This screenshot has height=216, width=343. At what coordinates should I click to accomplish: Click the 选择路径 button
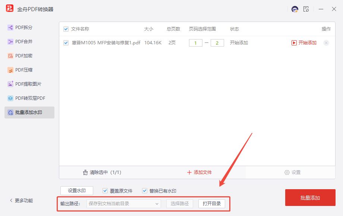click(180, 204)
